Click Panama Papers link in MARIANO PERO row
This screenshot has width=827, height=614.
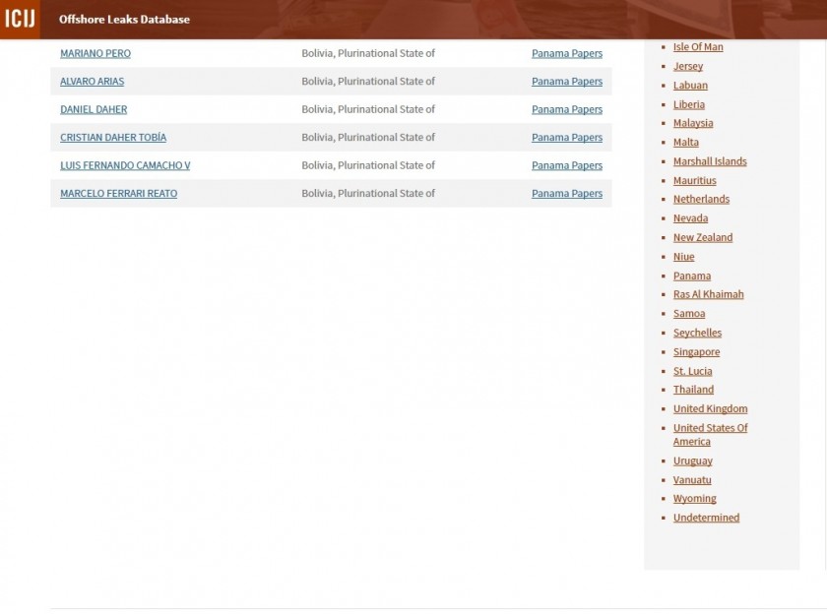567,53
